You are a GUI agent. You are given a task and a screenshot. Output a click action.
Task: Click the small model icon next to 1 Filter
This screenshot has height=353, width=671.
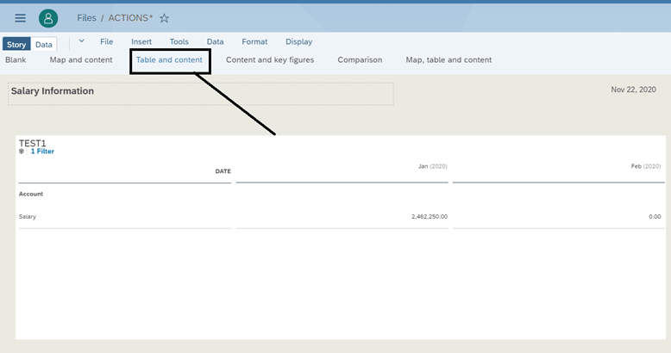[x=22, y=152]
